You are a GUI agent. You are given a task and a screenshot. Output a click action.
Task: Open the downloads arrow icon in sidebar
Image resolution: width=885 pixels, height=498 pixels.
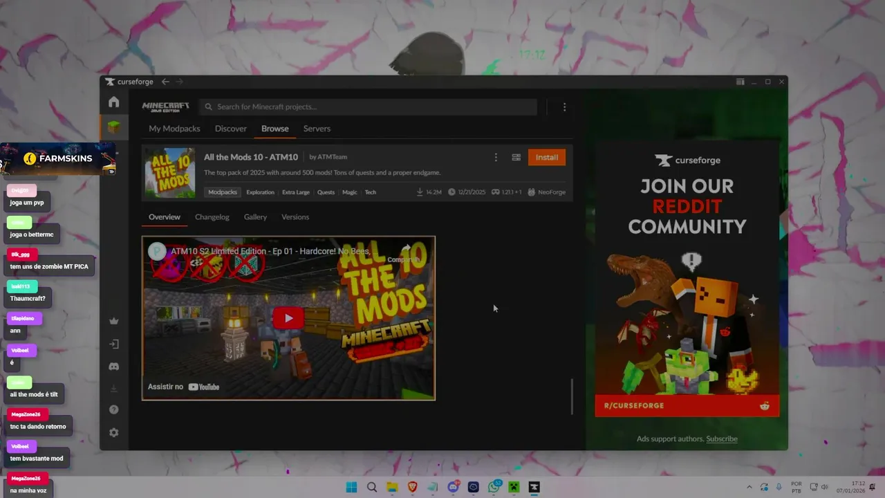114,389
